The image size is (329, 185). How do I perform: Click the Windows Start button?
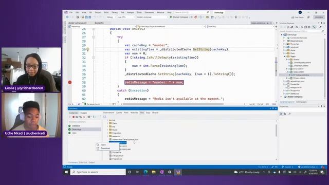point(66,172)
